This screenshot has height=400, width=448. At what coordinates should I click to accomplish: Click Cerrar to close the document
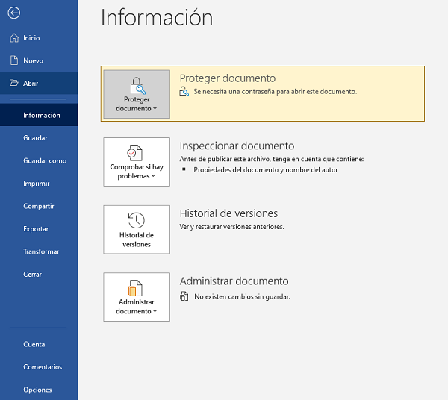point(32,275)
